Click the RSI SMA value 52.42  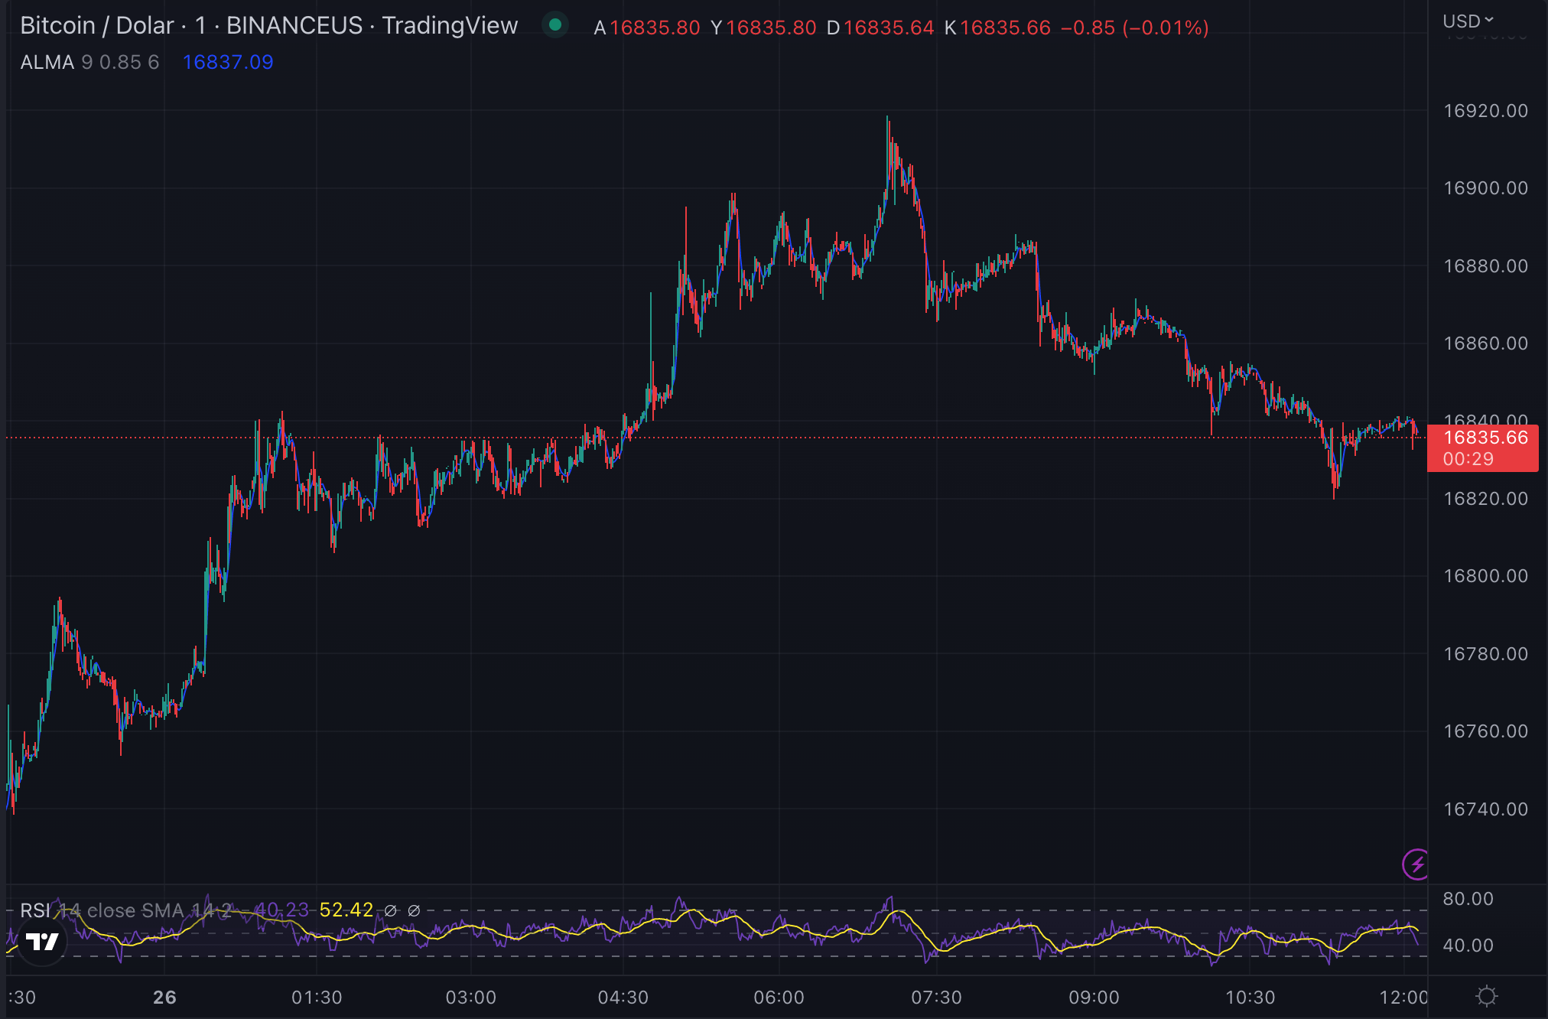(x=346, y=910)
